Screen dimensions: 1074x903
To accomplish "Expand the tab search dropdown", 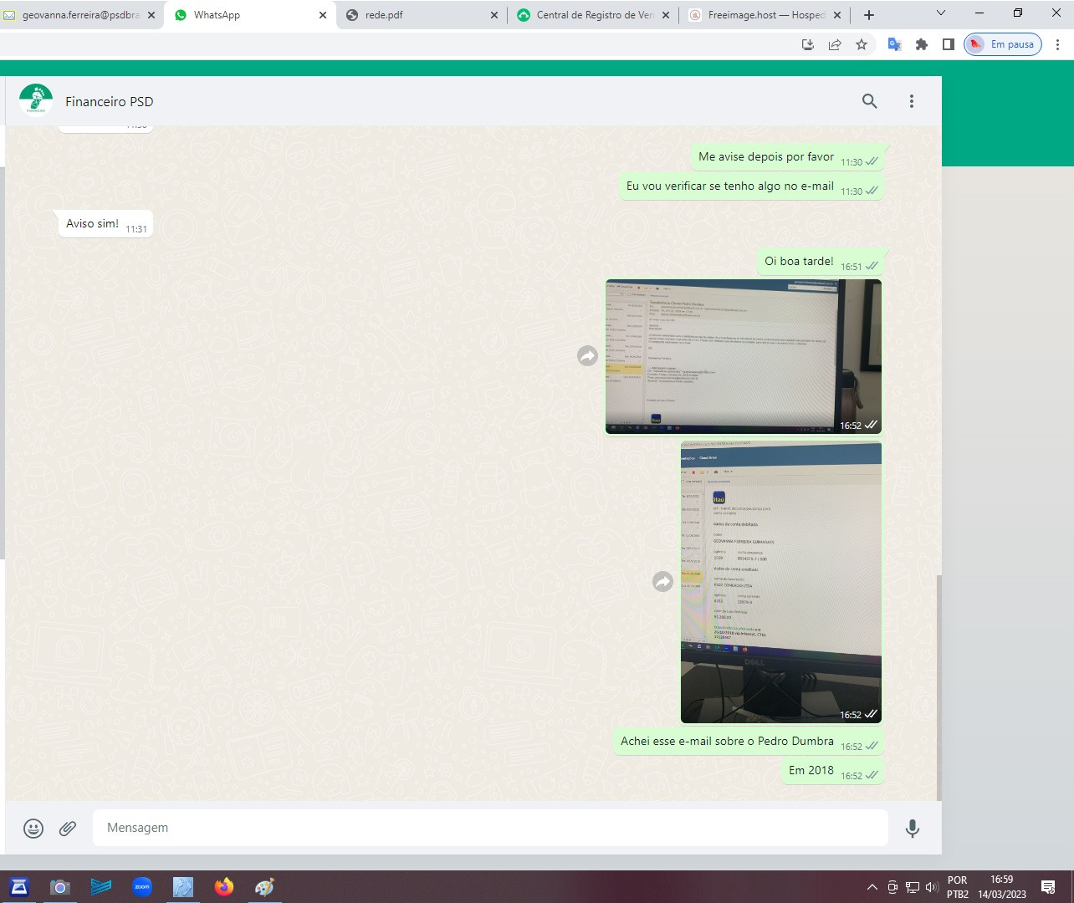I will coord(941,13).
